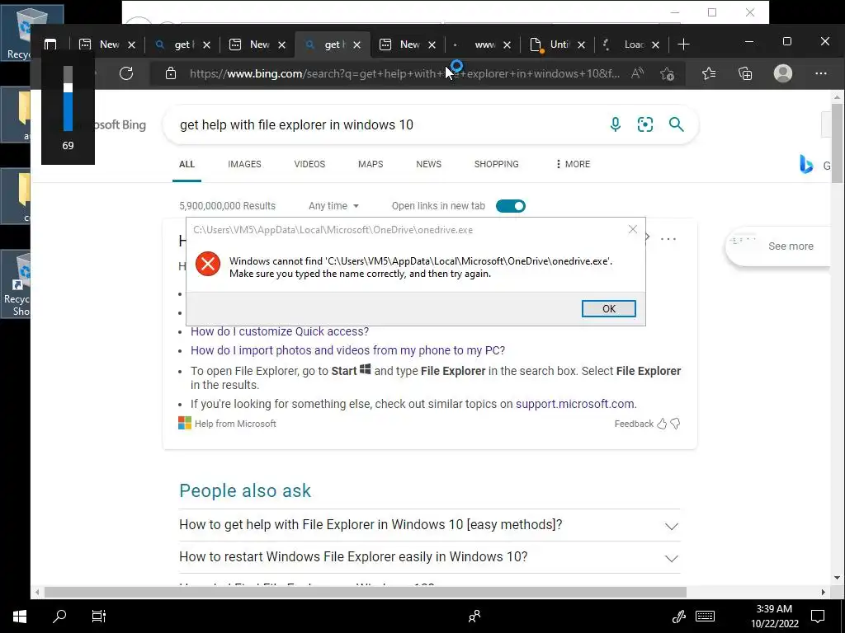845x633 pixels.
Task: Expand 'How to get help with File Explorer' question
Action: (429, 525)
